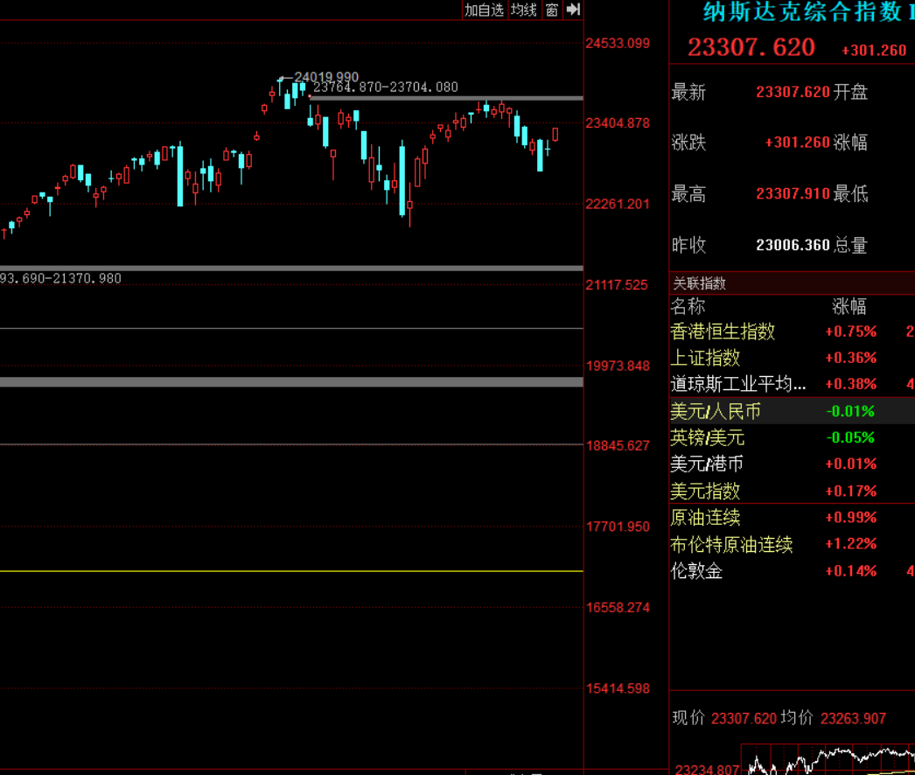Select the highlighted 美元/人民币 row
The image size is (915, 775).
pyautogui.click(x=716, y=411)
